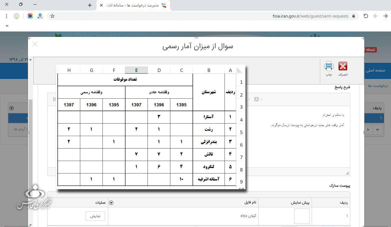The height and width of the screenshot is (227, 391).
Task: Select column H header in the spreadsheet
Action: coord(69,70)
